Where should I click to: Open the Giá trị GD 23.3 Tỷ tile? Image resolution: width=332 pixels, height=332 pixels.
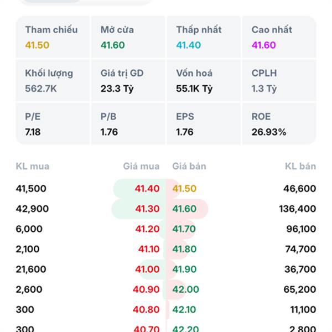128,81
